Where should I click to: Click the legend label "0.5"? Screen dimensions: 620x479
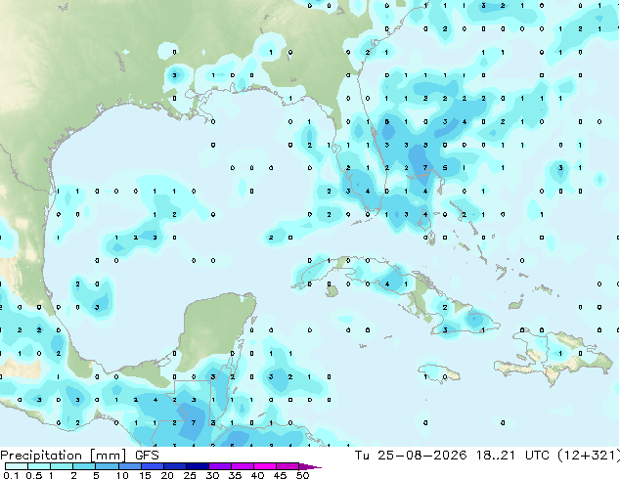tap(34, 475)
